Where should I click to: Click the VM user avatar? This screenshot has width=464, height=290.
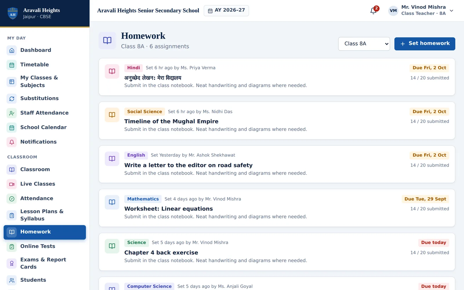[x=393, y=11]
